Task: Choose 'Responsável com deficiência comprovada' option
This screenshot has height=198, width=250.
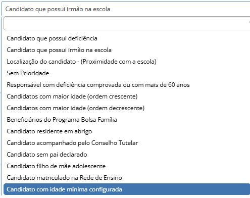Action: click(127, 85)
